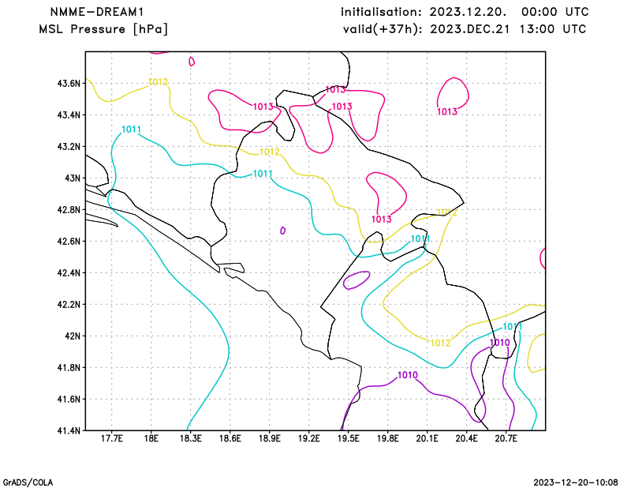
Task: Select the yellow '1012' contour label above 18E
Action: point(158,82)
